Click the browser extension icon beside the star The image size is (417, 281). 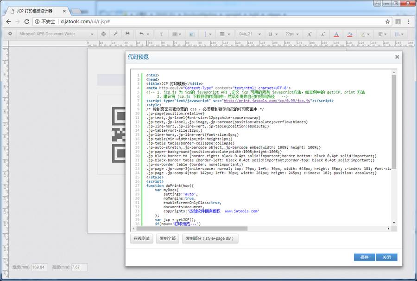(398, 21)
